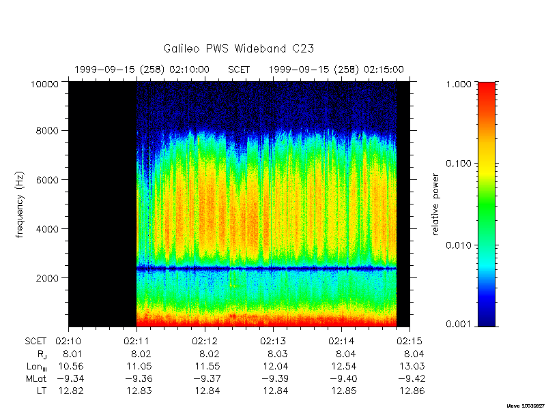Viewport: 546px width, 409px height.
Task: Click the '10000' frequency tick label
Action: (44, 84)
